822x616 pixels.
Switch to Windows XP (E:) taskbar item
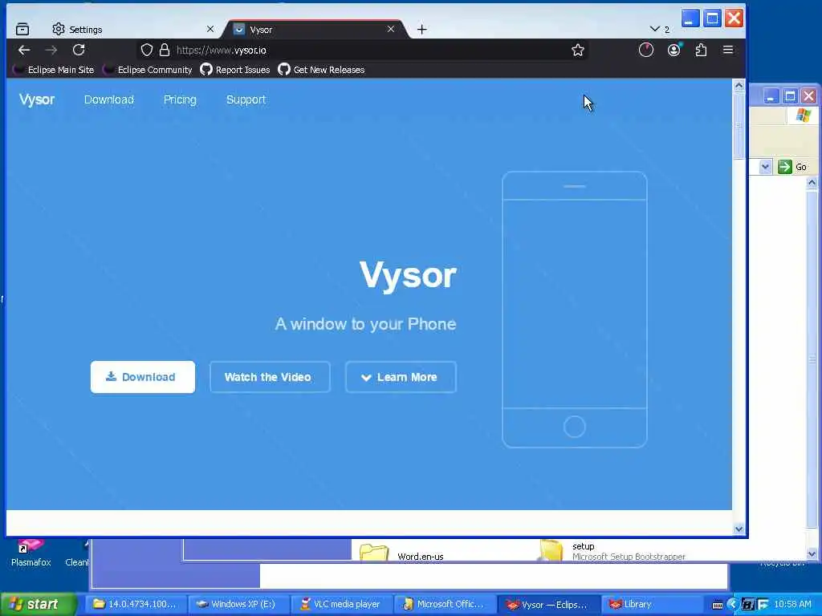237,604
